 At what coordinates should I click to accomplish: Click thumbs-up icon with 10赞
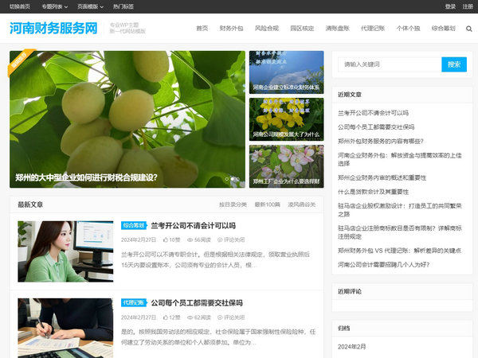point(166,240)
